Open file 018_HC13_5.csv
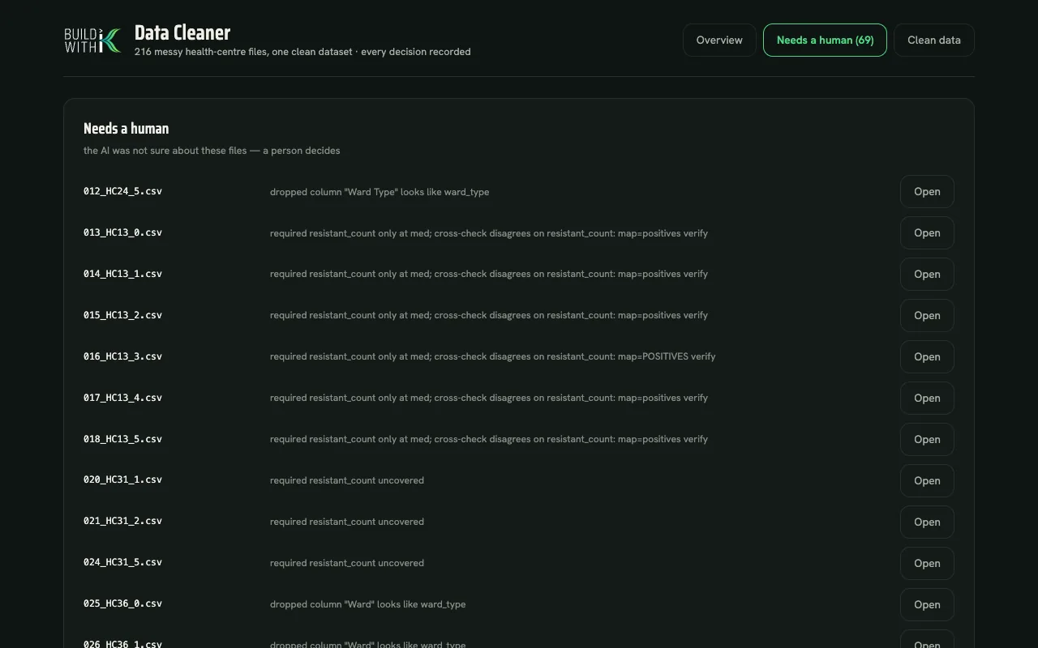The height and width of the screenshot is (648, 1038). [x=927, y=440]
